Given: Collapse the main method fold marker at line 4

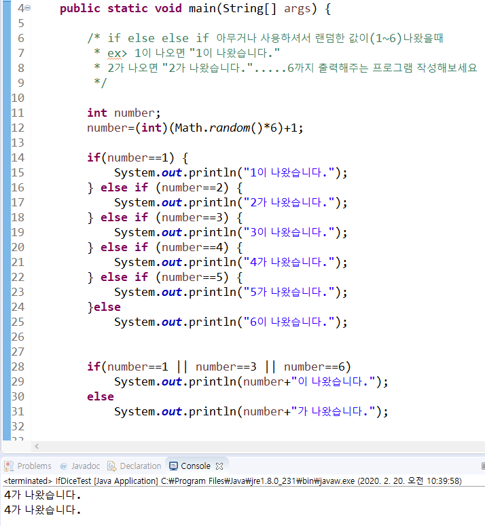Looking at the screenshot, I should [28, 7].
